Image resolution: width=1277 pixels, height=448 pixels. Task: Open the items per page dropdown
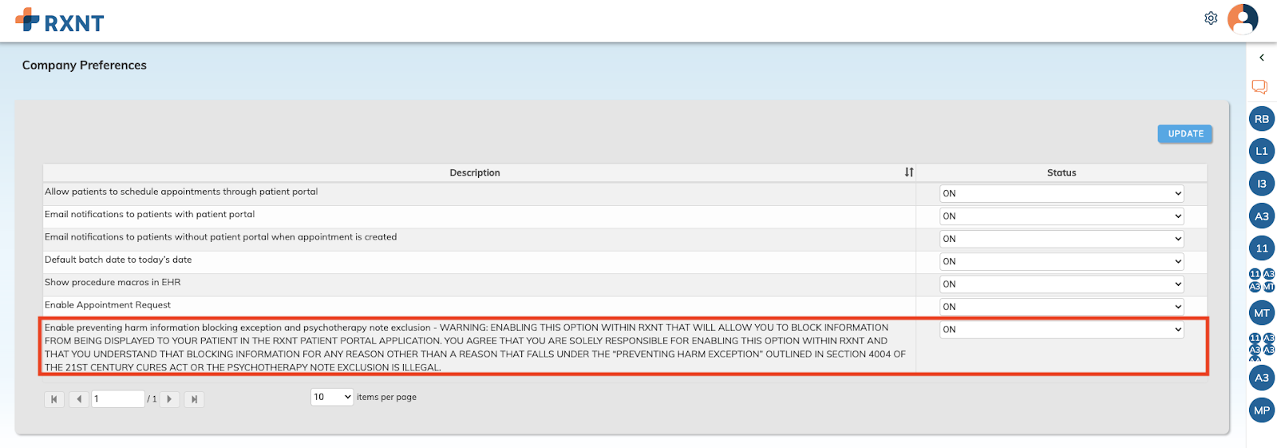(332, 397)
